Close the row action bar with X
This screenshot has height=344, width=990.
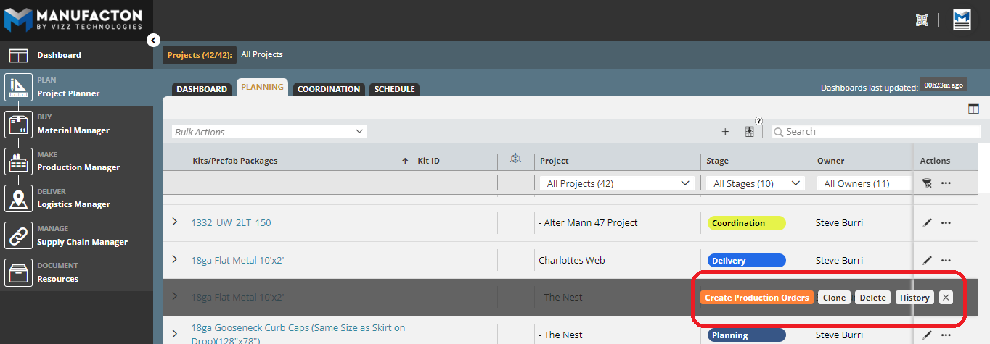click(945, 298)
